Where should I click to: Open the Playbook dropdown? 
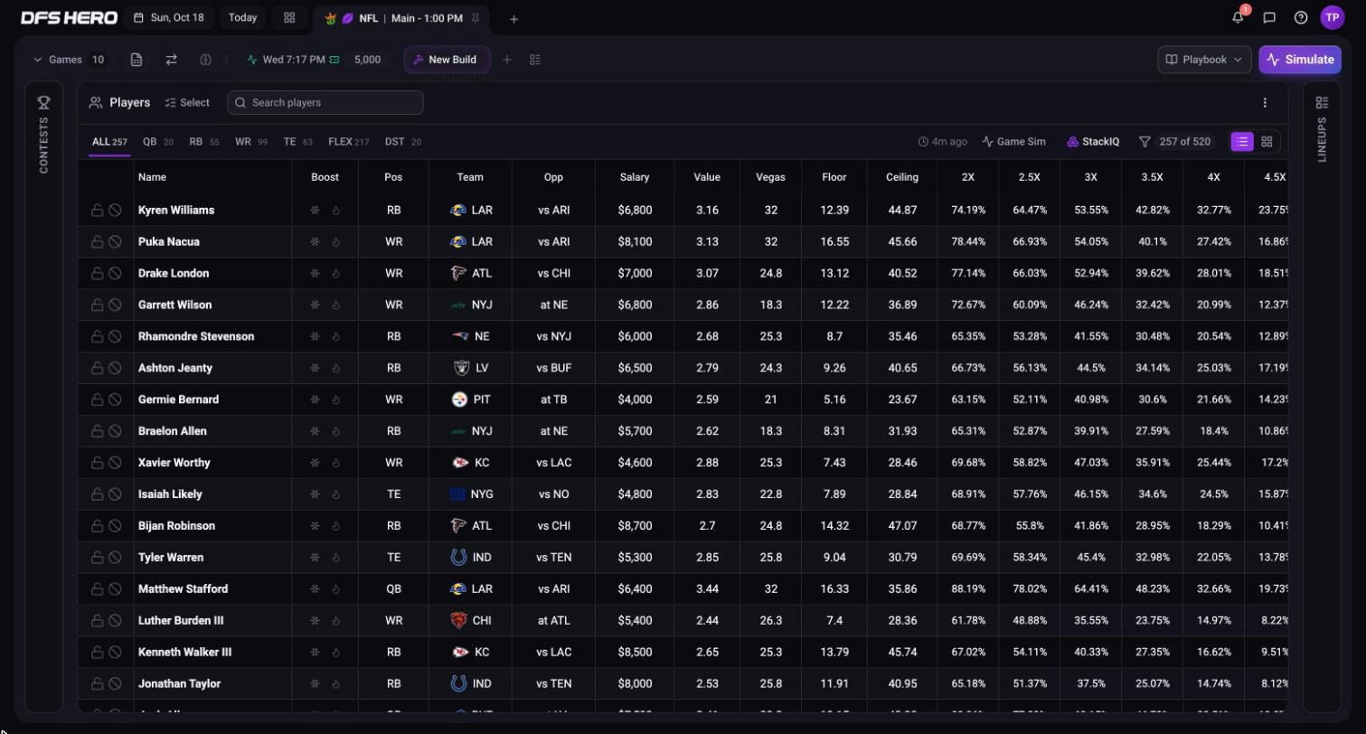[x=1204, y=60]
